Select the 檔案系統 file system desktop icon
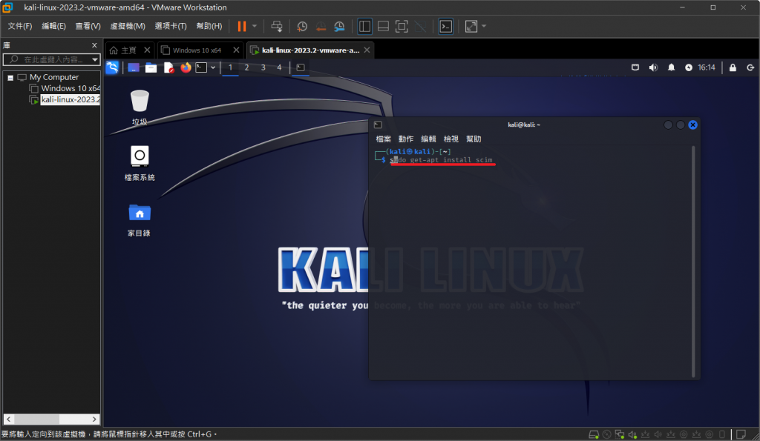Image resolution: width=760 pixels, height=441 pixels. point(140,162)
